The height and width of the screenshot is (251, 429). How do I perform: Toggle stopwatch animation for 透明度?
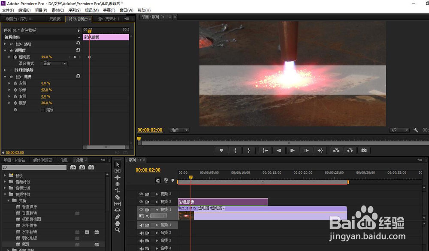[x=15, y=57]
